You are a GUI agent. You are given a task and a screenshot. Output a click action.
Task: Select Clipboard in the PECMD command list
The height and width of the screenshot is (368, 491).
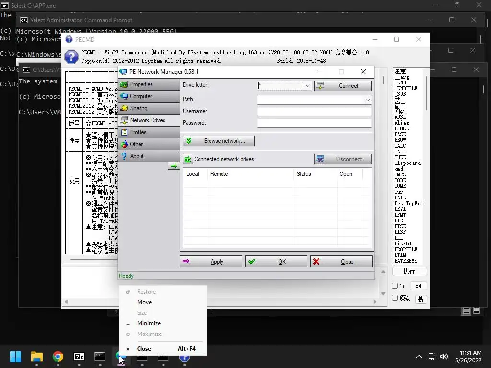pos(408,163)
